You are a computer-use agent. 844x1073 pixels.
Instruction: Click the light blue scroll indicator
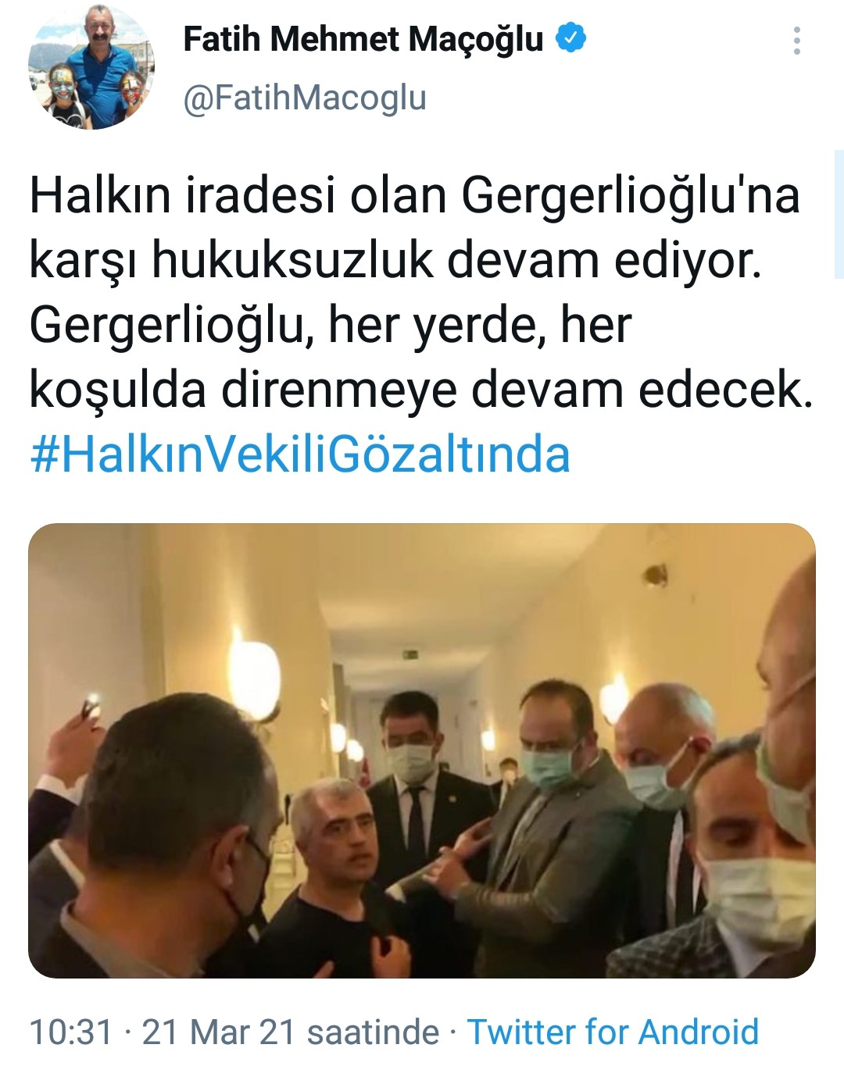(839, 214)
